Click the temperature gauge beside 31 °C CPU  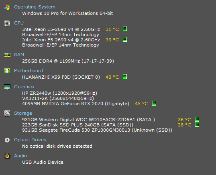click(125, 29)
